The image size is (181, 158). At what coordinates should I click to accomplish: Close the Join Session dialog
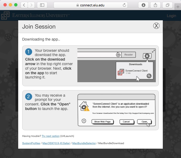pos(156,26)
